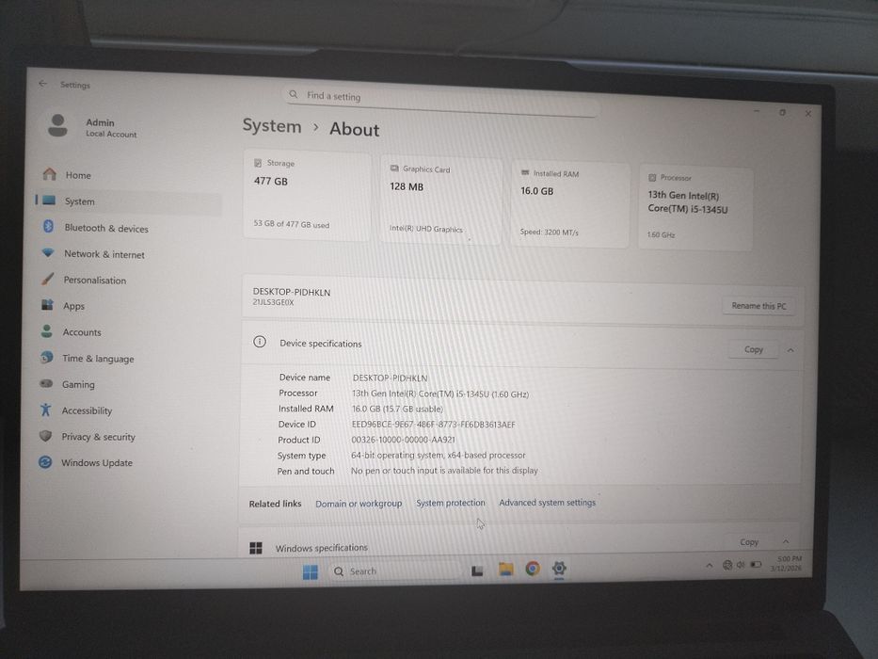Click the Accounts person icon
The width and height of the screenshot is (878, 659).
tap(47, 331)
